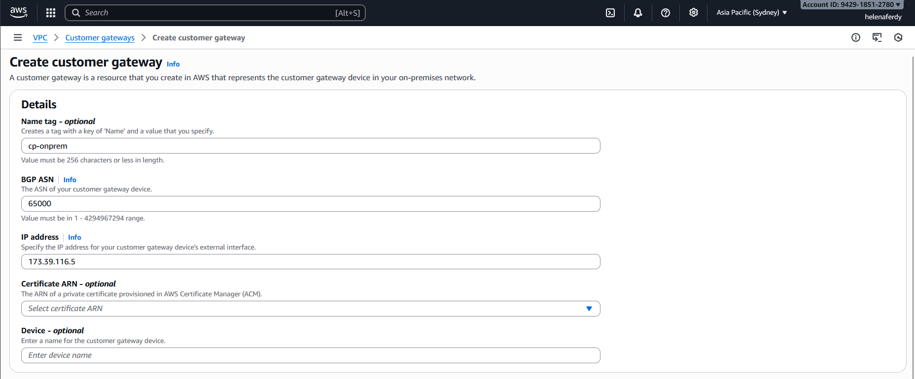This screenshot has width=915, height=379.
Task: Expand the Asia Pacific (Sydney) region selector
Action: [751, 13]
